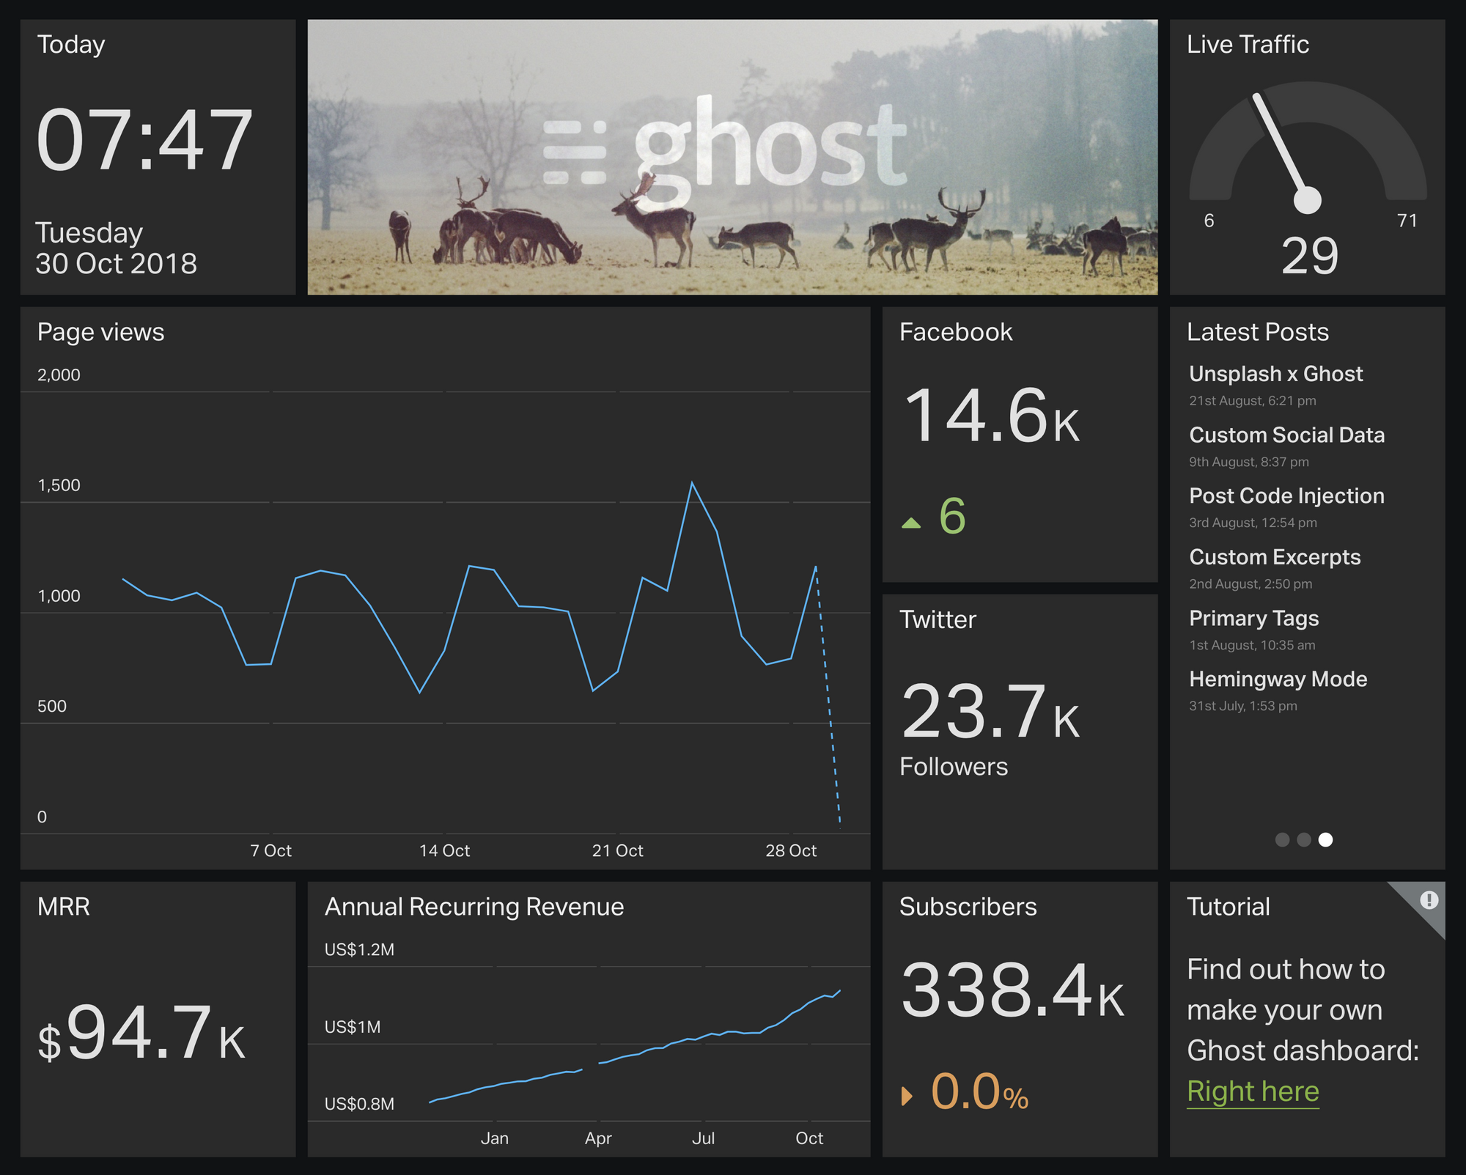The width and height of the screenshot is (1466, 1175).
Task: Open the 'Right here' tutorial link
Action: (1253, 1091)
